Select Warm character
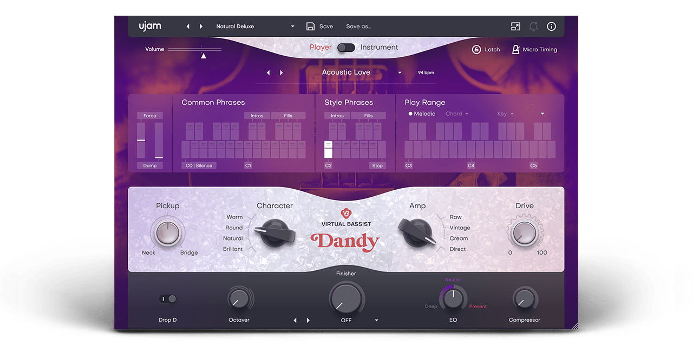This screenshot has width=693, height=346. 234,217
